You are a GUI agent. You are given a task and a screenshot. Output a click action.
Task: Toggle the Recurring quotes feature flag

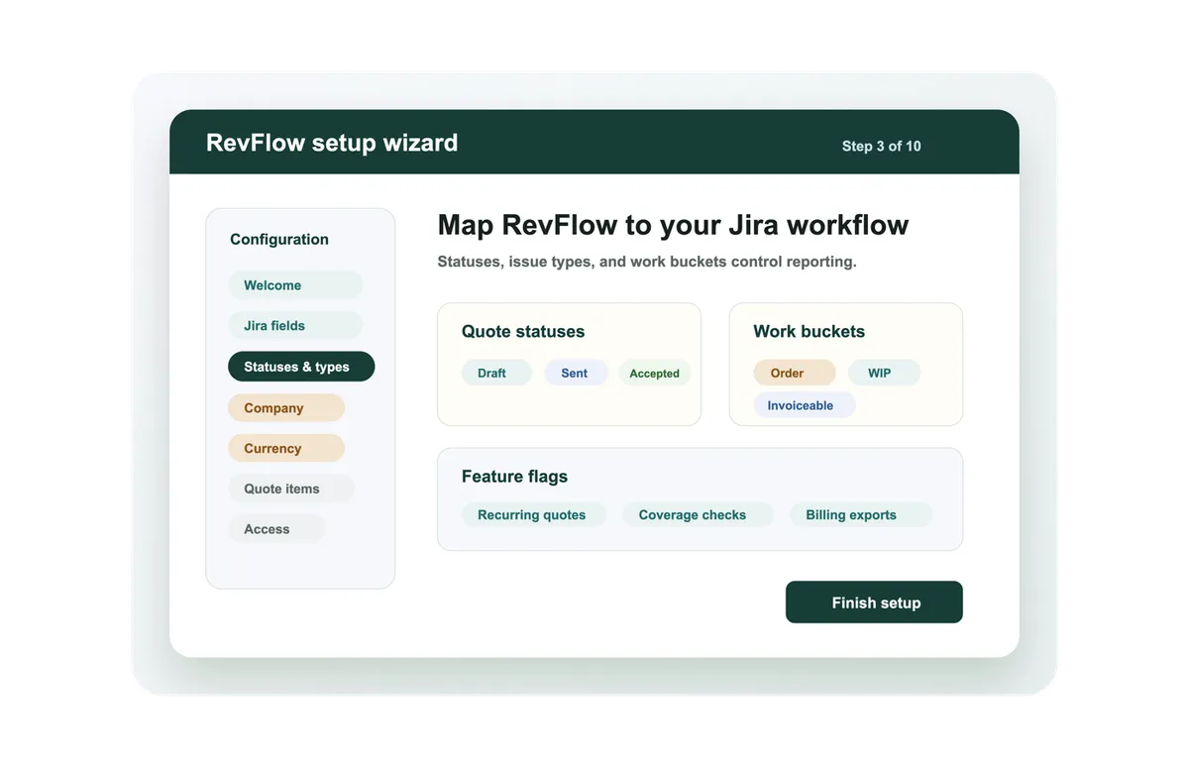click(x=534, y=515)
